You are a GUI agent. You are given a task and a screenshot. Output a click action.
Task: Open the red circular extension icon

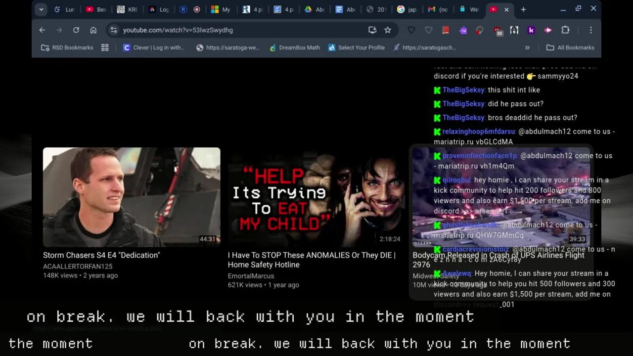(x=480, y=30)
